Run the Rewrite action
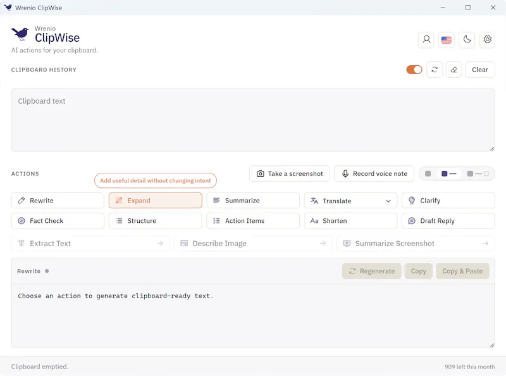 click(58, 201)
